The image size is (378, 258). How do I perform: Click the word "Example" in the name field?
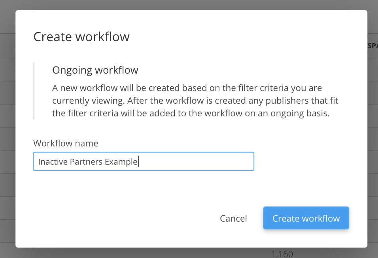(121, 162)
